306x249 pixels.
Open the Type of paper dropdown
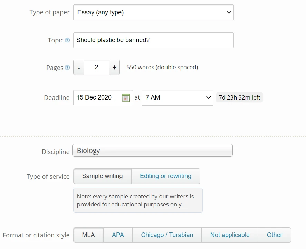coord(153,12)
